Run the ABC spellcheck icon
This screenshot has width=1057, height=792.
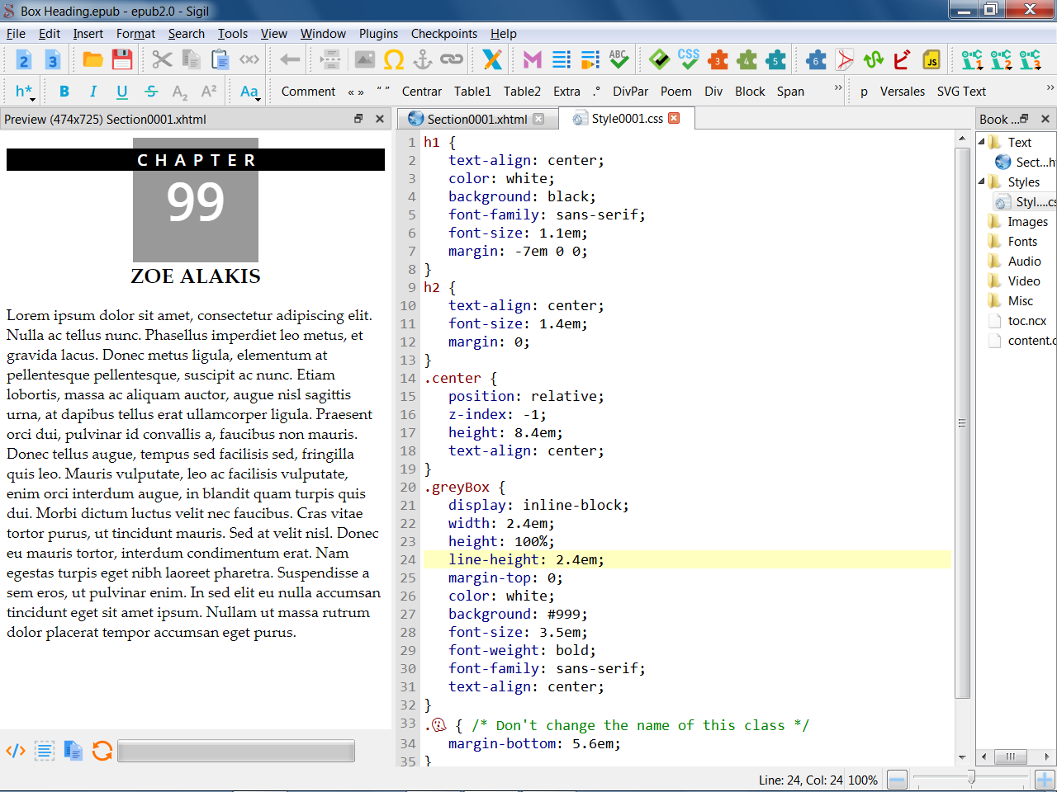point(619,59)
